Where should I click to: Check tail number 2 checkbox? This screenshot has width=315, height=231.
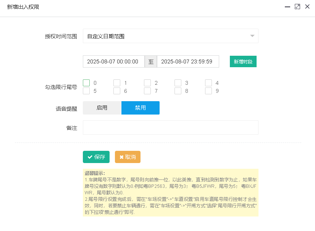(x=147, y=83)
